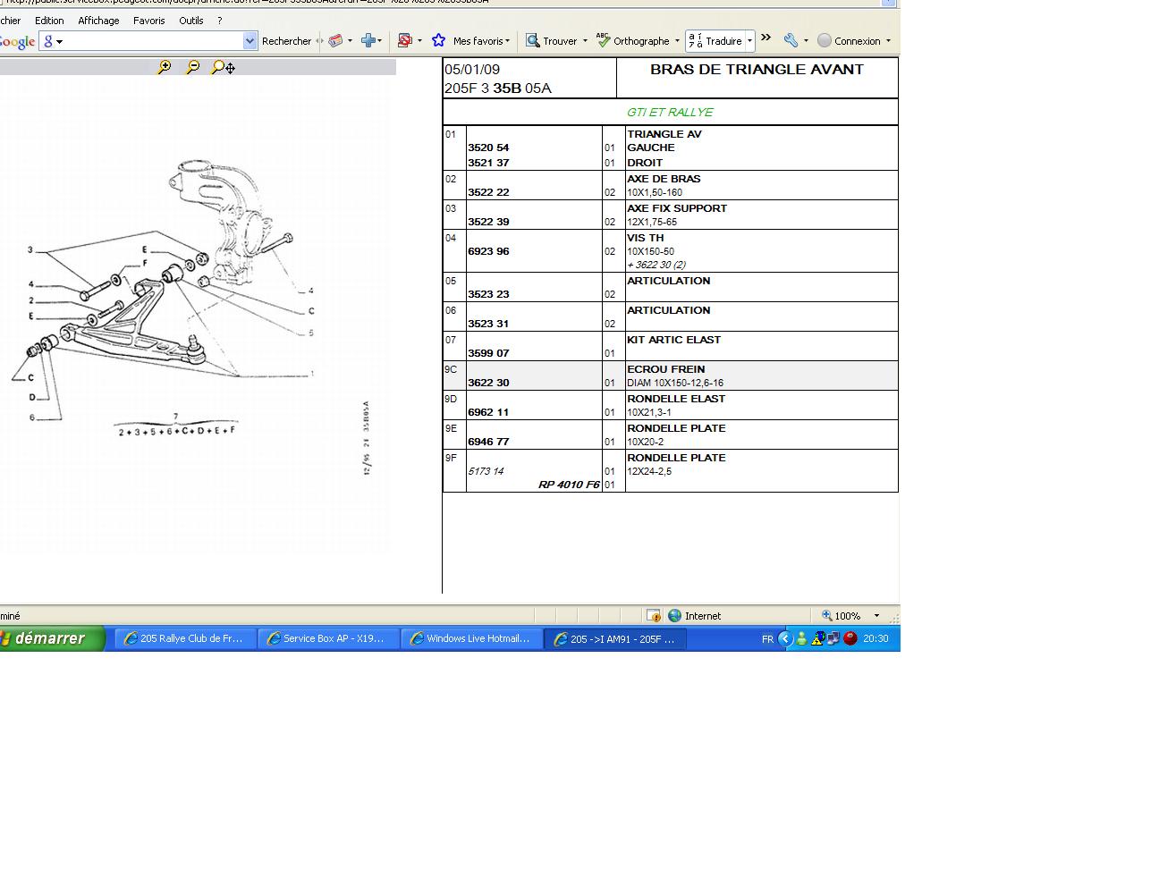1159x869 pixels.
Task: Click part number 3599 07
Action: [488, 353]
